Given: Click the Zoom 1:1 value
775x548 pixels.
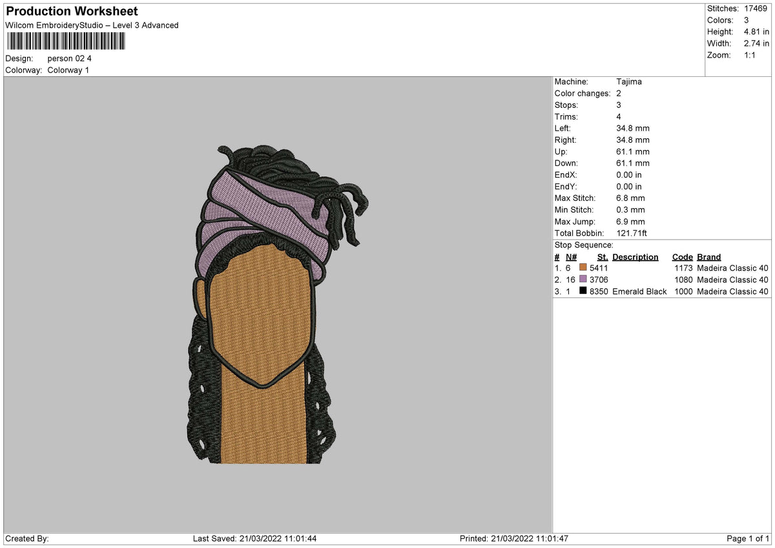Looking at the screenshot, I should click(x=750, y=55).
